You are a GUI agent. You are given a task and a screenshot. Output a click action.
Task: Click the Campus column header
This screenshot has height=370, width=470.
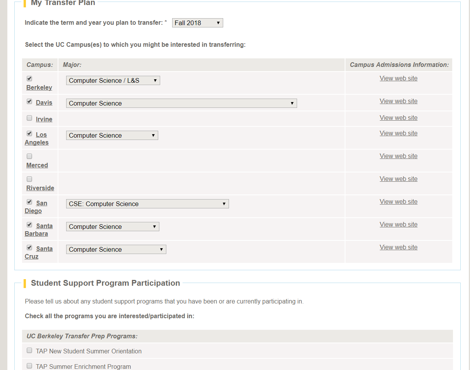point(39,65)
